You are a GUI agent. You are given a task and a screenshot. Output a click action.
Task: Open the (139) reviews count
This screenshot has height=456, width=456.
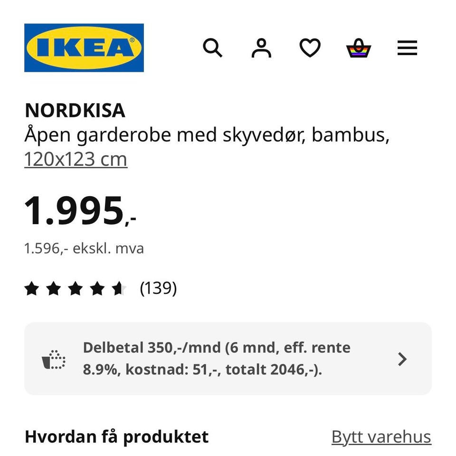point(158,288)
